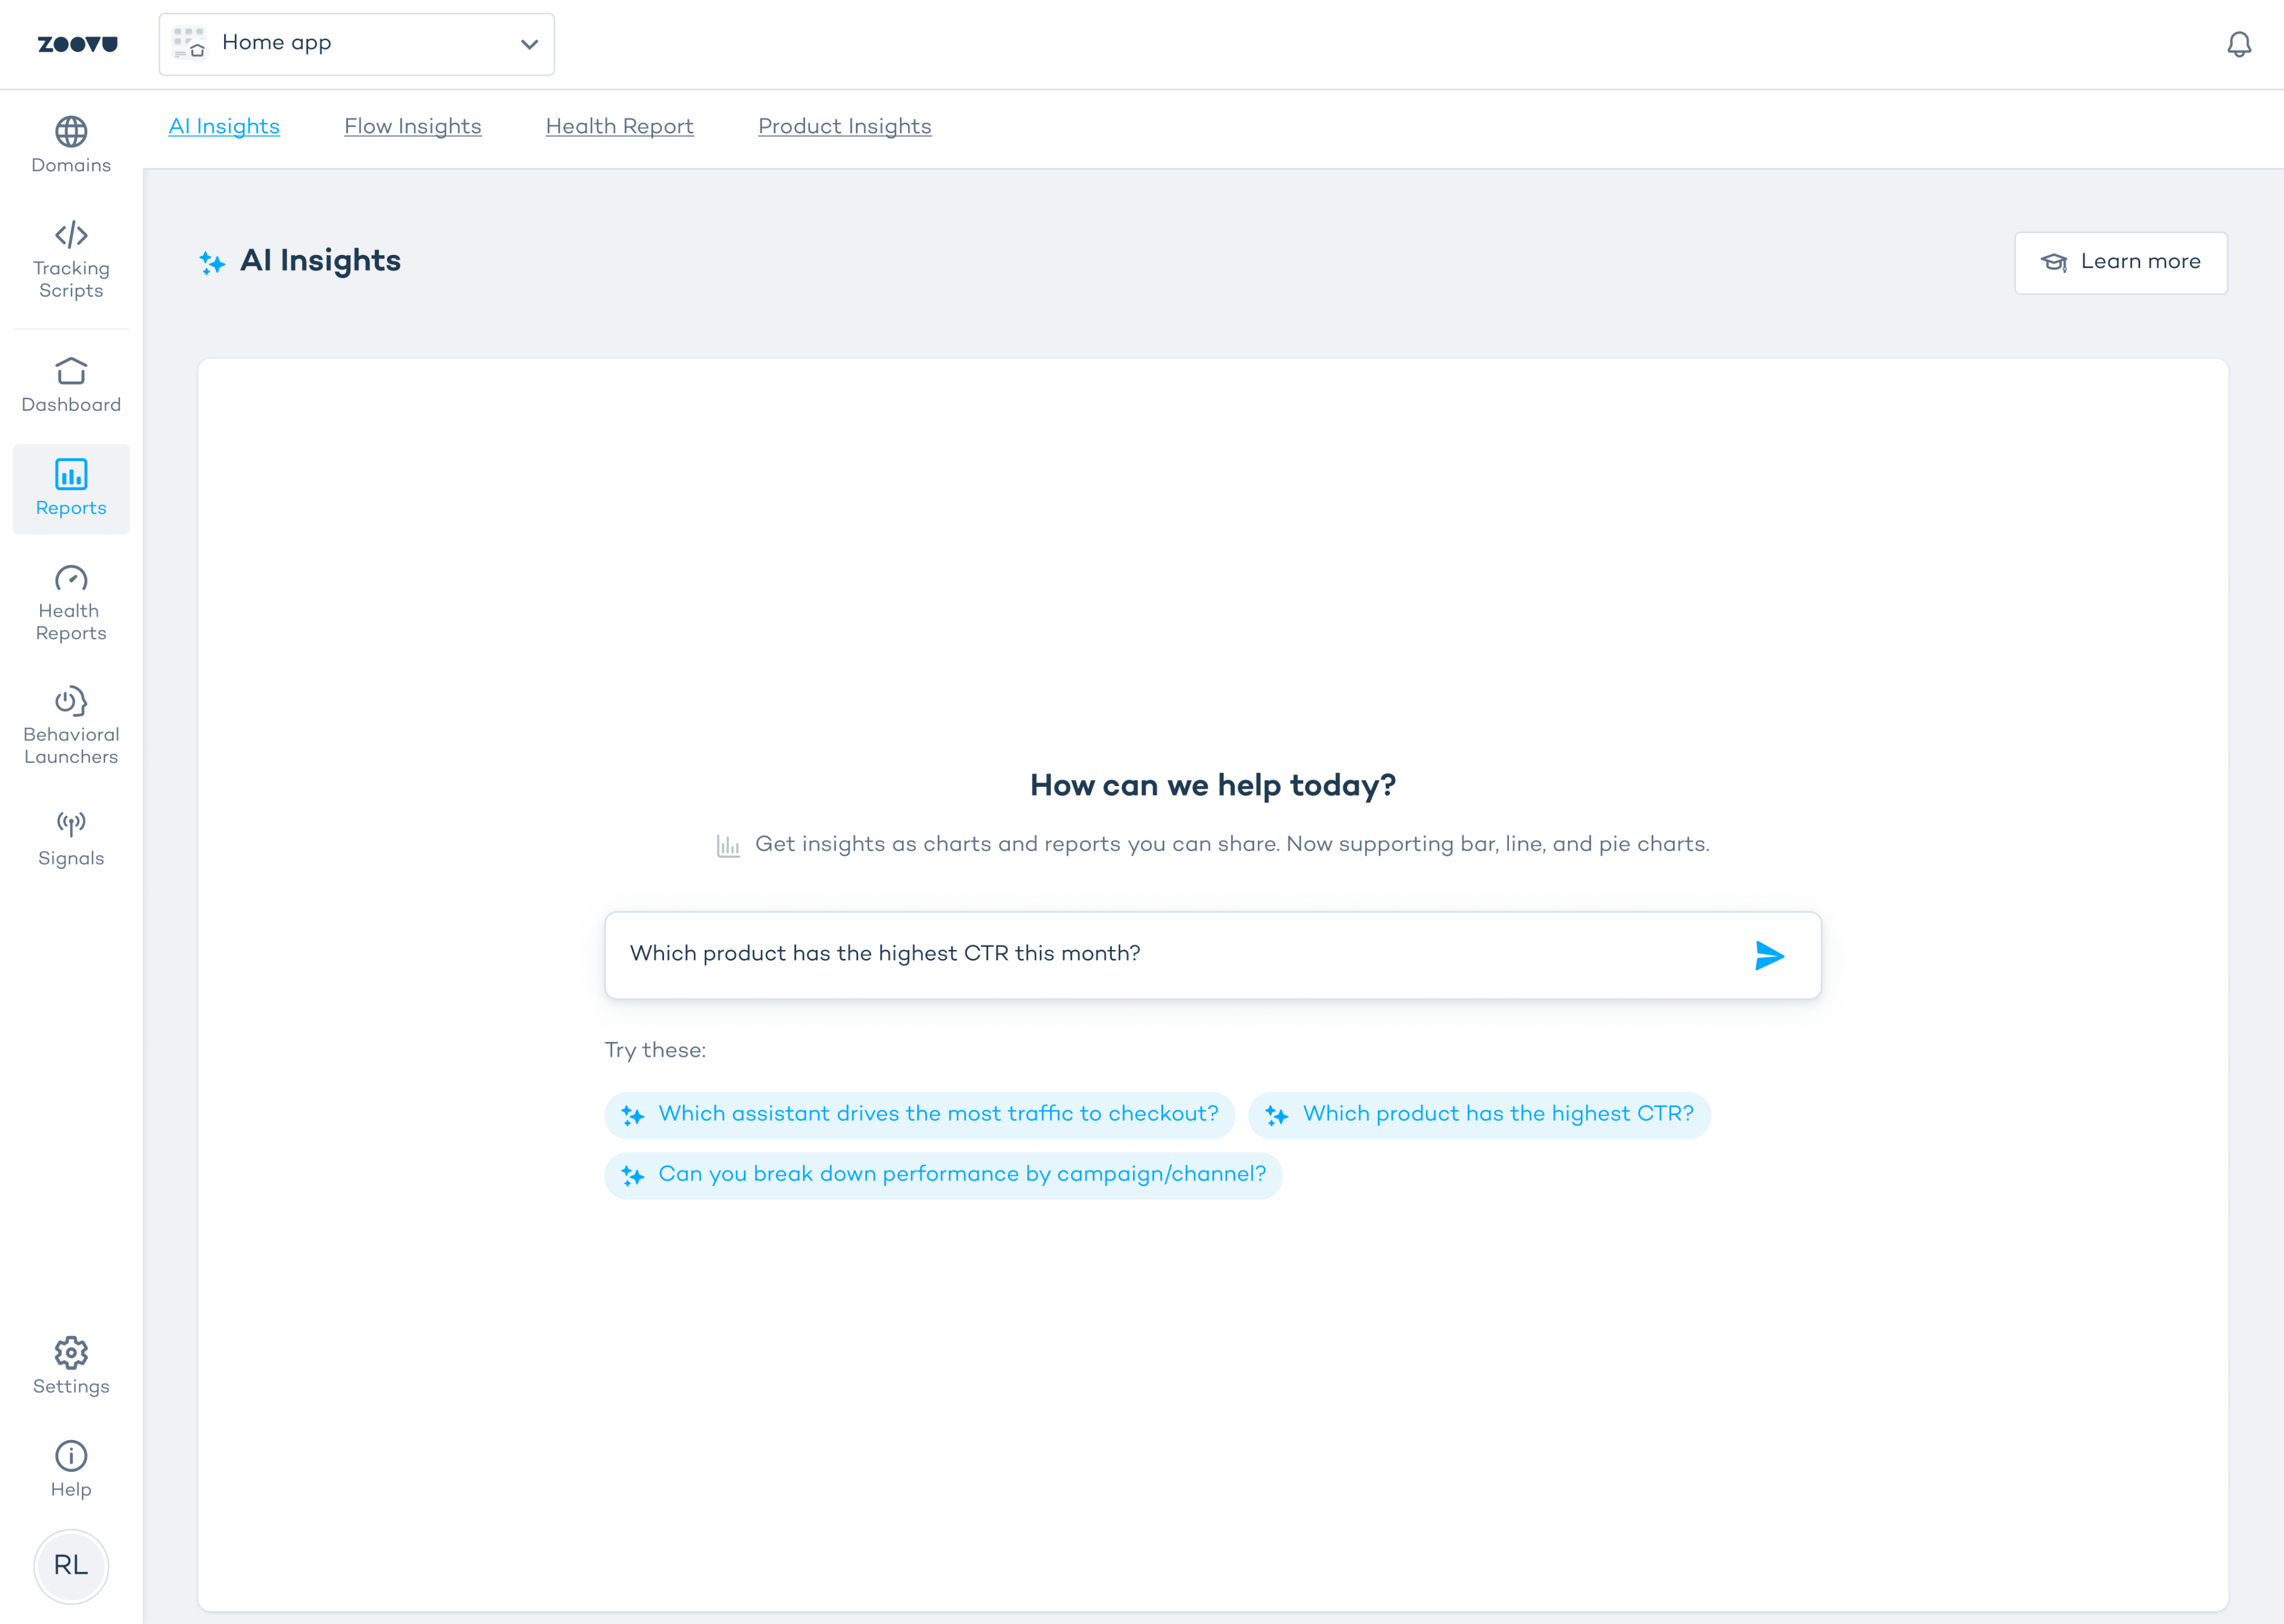Switch to Flow Insights tab
The image size is (2284, 1624).
(413, 127)
